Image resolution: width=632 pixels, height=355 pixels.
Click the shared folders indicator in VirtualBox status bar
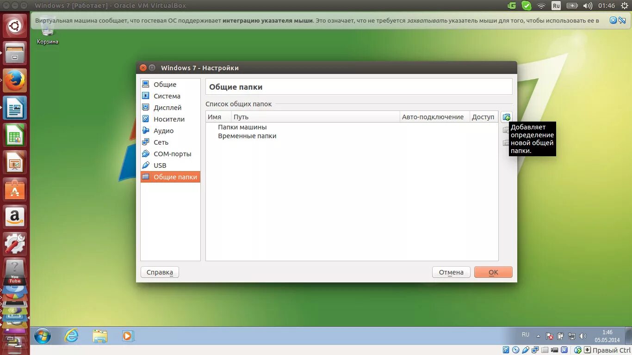point(545,350)
